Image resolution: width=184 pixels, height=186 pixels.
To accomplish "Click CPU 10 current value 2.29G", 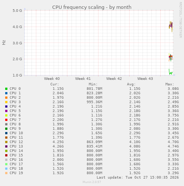I will pyautogui.click(x=58, y=133).
